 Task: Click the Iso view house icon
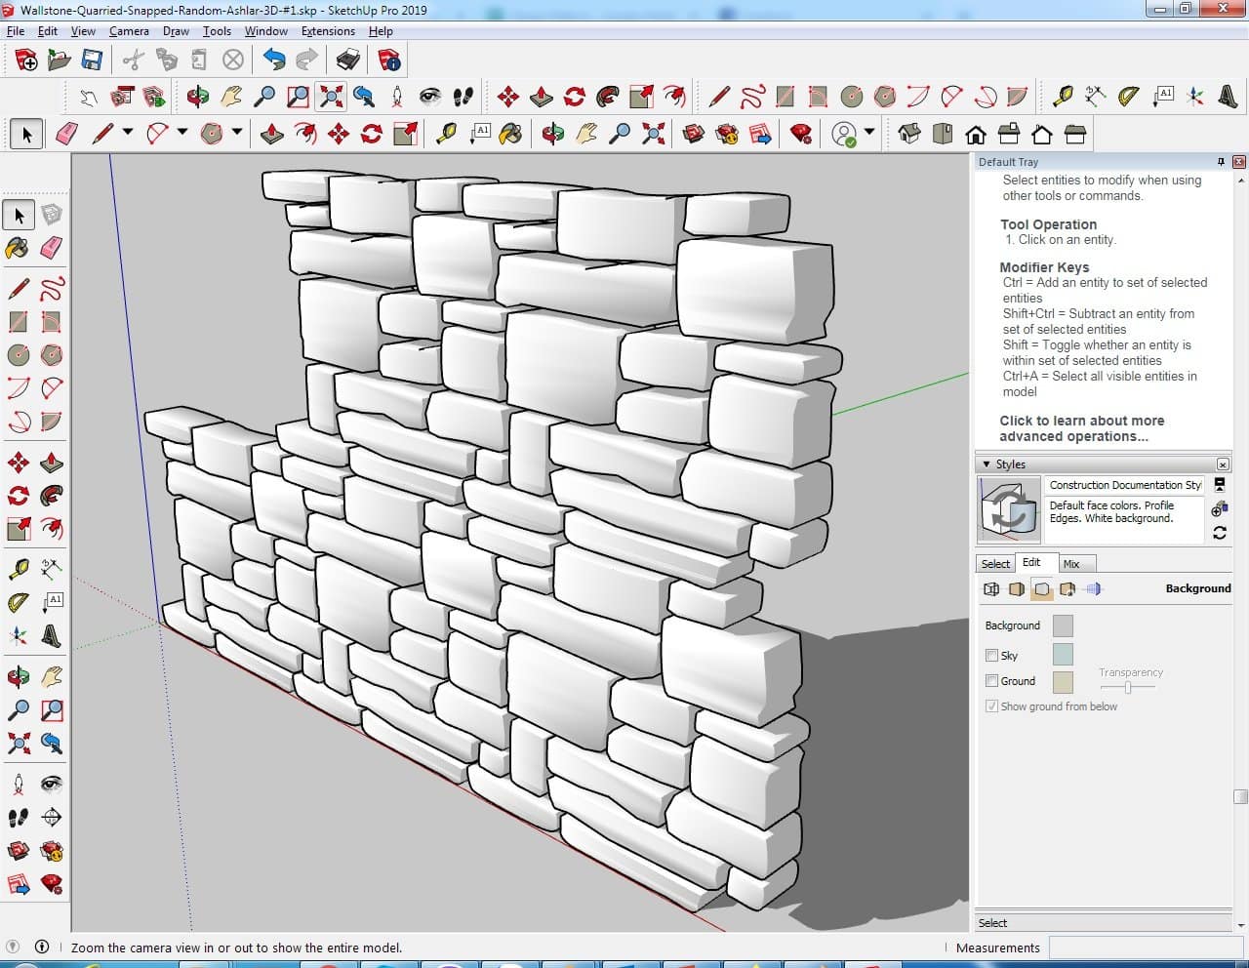908,134
